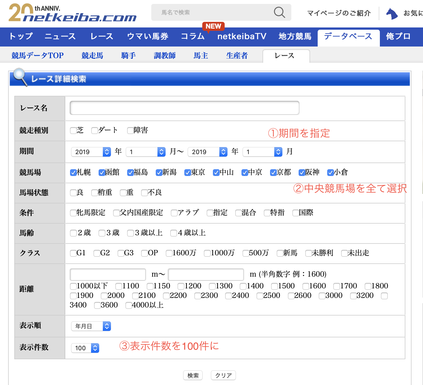423x385 pixels.
Task: Uncheck the 札幌 racecourse checkbox
Action: pyautogui.click(x=73, y=173)
